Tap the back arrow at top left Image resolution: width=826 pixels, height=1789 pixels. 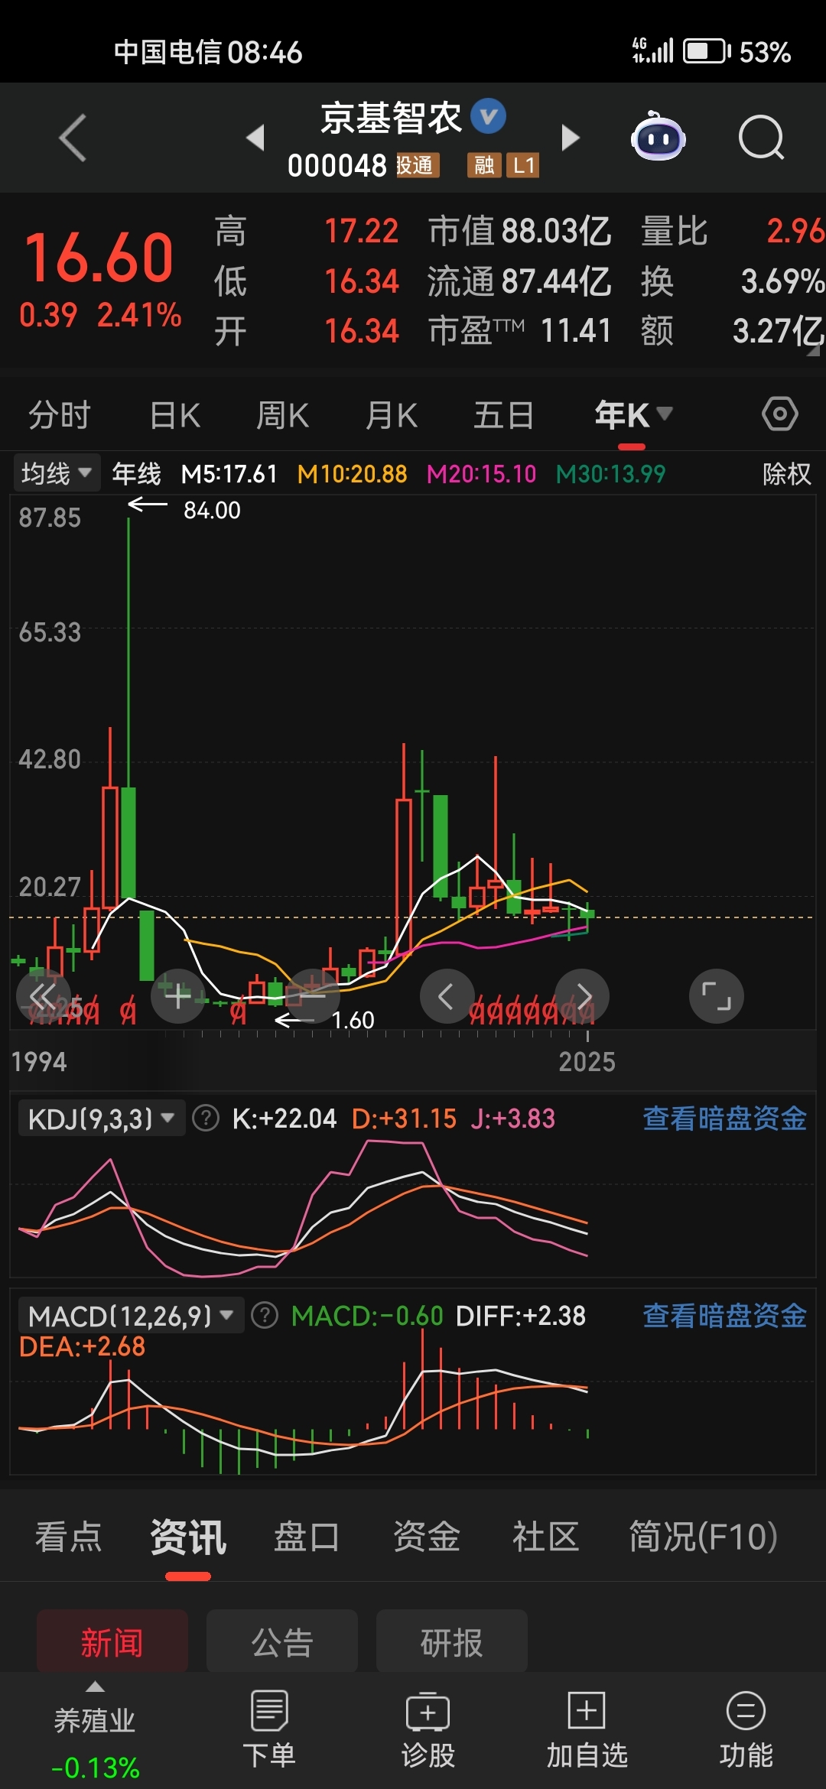pos(73,138)
